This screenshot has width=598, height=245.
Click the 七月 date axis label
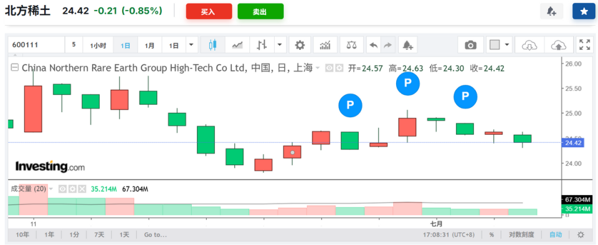(436, 223)
